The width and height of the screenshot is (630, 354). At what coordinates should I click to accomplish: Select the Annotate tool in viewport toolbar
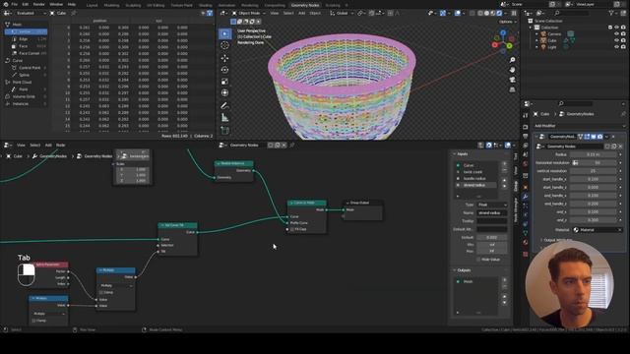click(x=225, y=105)
